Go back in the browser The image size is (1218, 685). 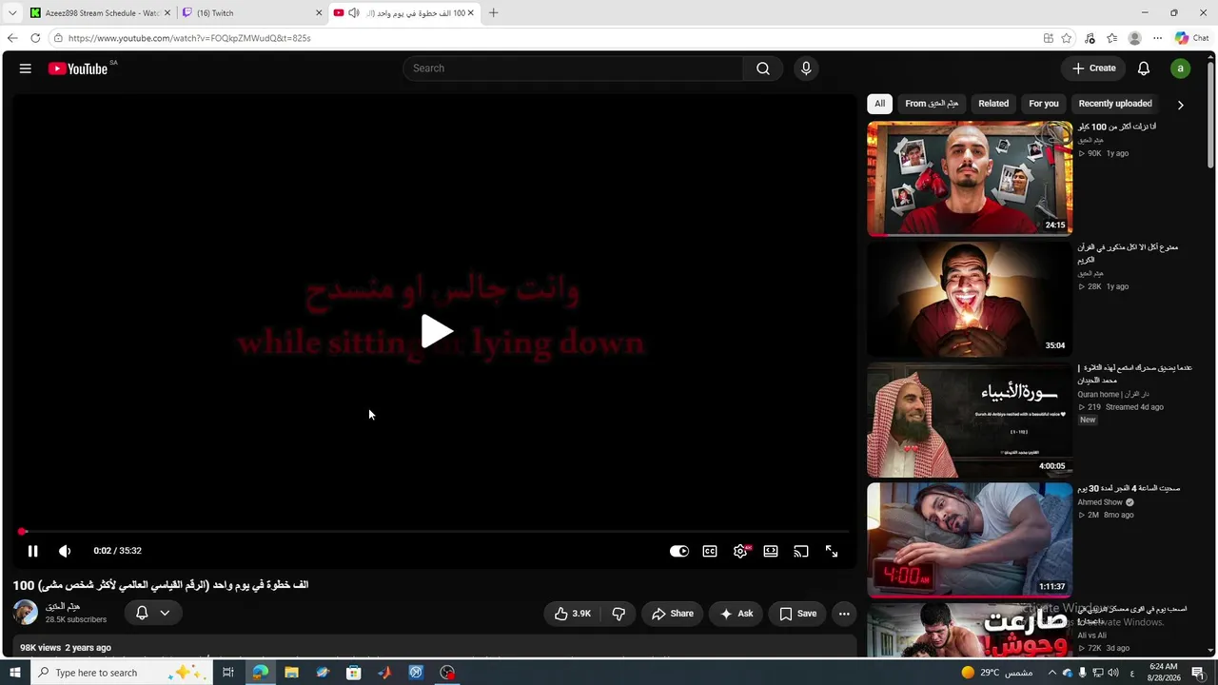[12, 38]
